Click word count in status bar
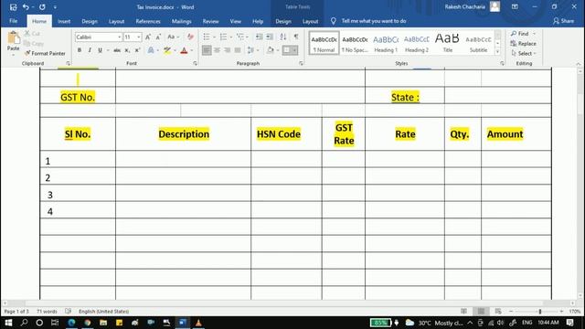 (x=47, y=311)
